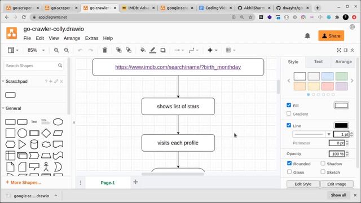Toggle the Fill checkbox
This screenshot has width=361, height=203.
pyautogui.click(x=289, y=105)
